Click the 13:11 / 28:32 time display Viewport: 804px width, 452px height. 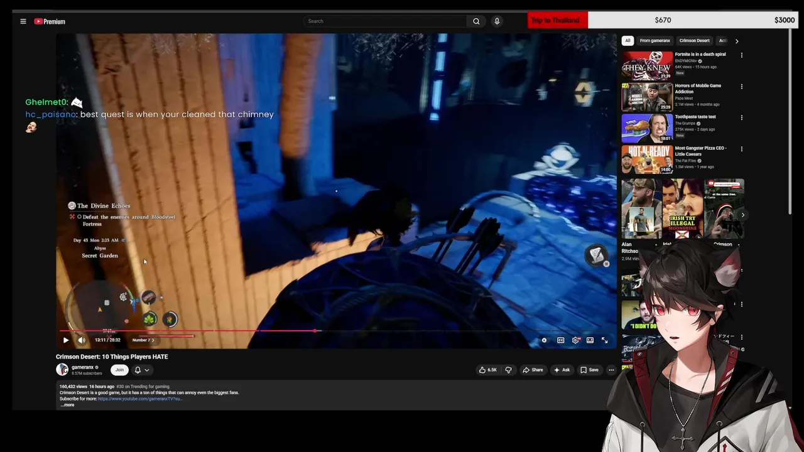coord(107,340)
